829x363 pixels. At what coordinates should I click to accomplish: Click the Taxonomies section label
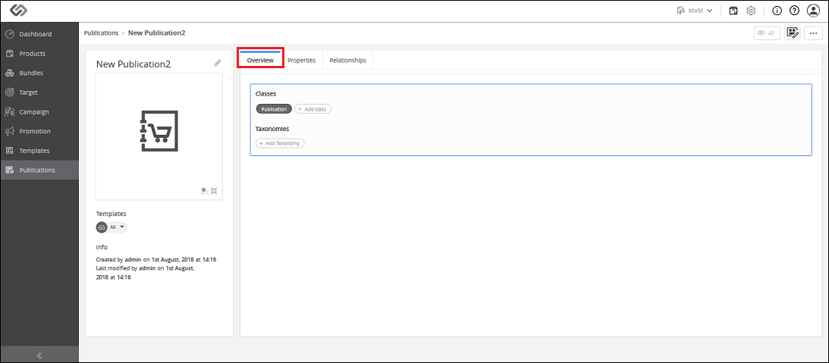pyautogui.click(x=272, y=128)
